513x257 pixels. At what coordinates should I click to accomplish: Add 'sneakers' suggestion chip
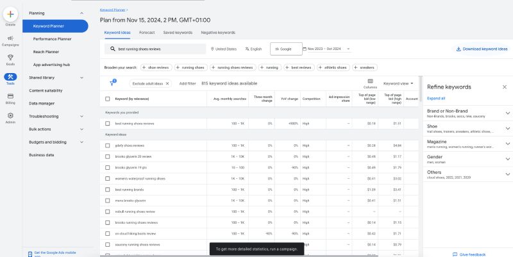click(x=365, y=67)
